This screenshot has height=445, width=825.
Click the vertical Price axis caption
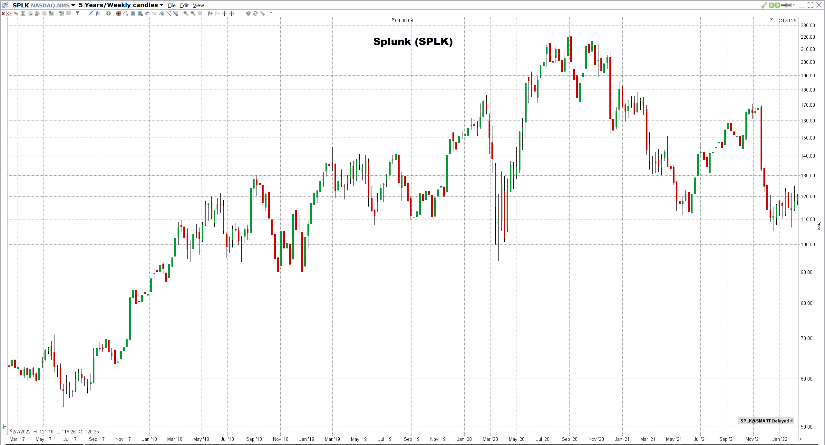[x=819, y=226]
